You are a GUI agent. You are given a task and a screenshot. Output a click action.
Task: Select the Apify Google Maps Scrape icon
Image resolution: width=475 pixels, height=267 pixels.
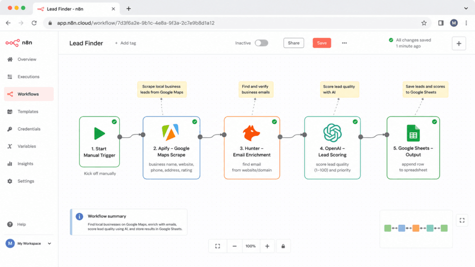170,132
